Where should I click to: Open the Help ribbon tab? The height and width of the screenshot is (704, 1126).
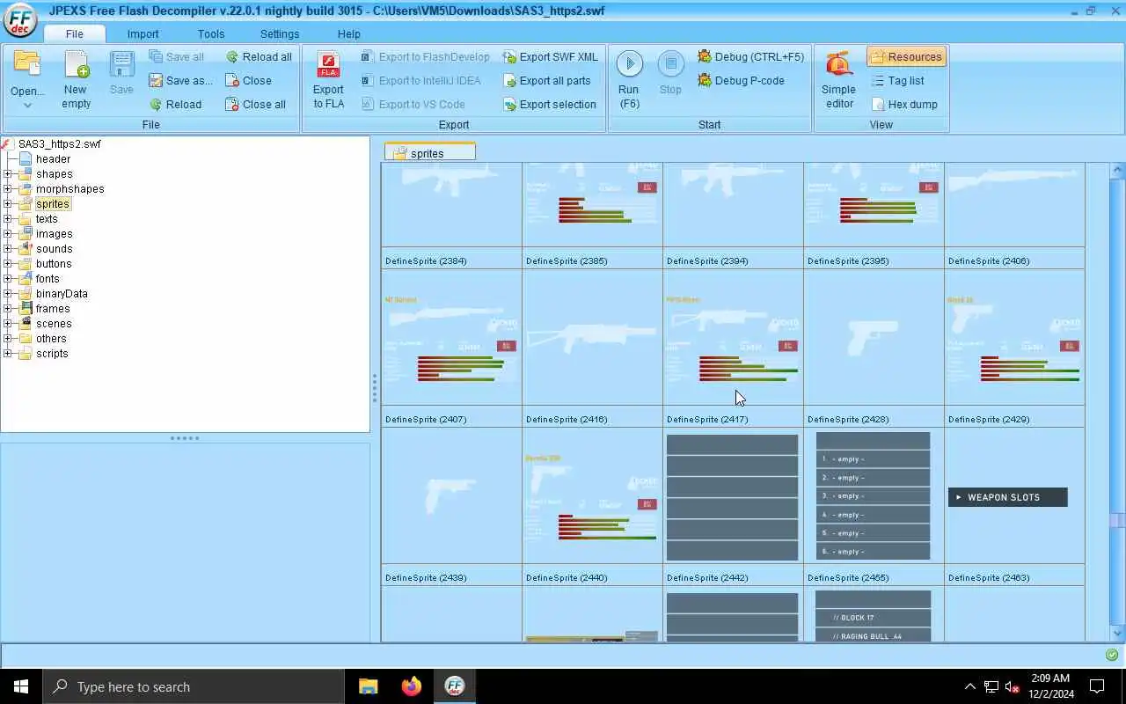349,33
